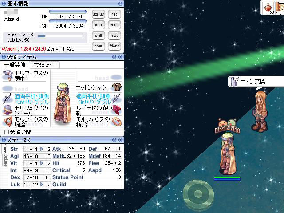Click the green warp portal circle
284x213 pixels.
click(x=198, y=195)
